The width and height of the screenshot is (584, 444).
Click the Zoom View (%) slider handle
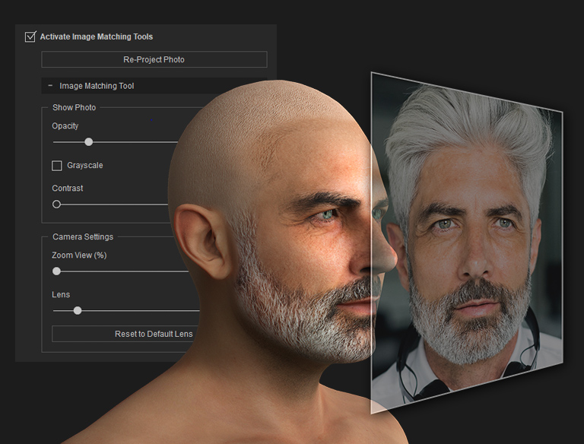coord(56,271)
